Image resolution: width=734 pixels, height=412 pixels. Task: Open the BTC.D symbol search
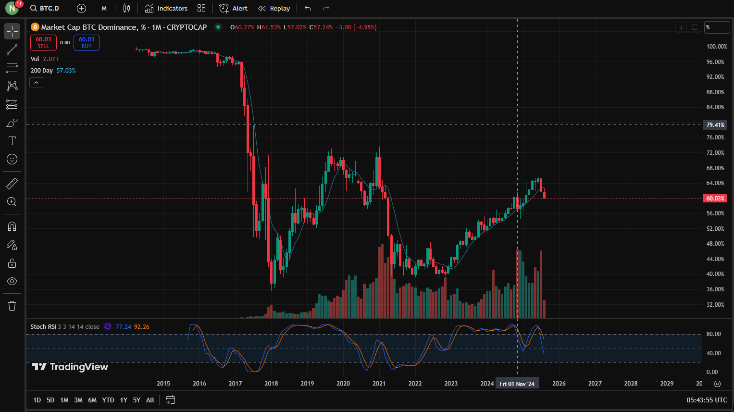pos(45,8)
